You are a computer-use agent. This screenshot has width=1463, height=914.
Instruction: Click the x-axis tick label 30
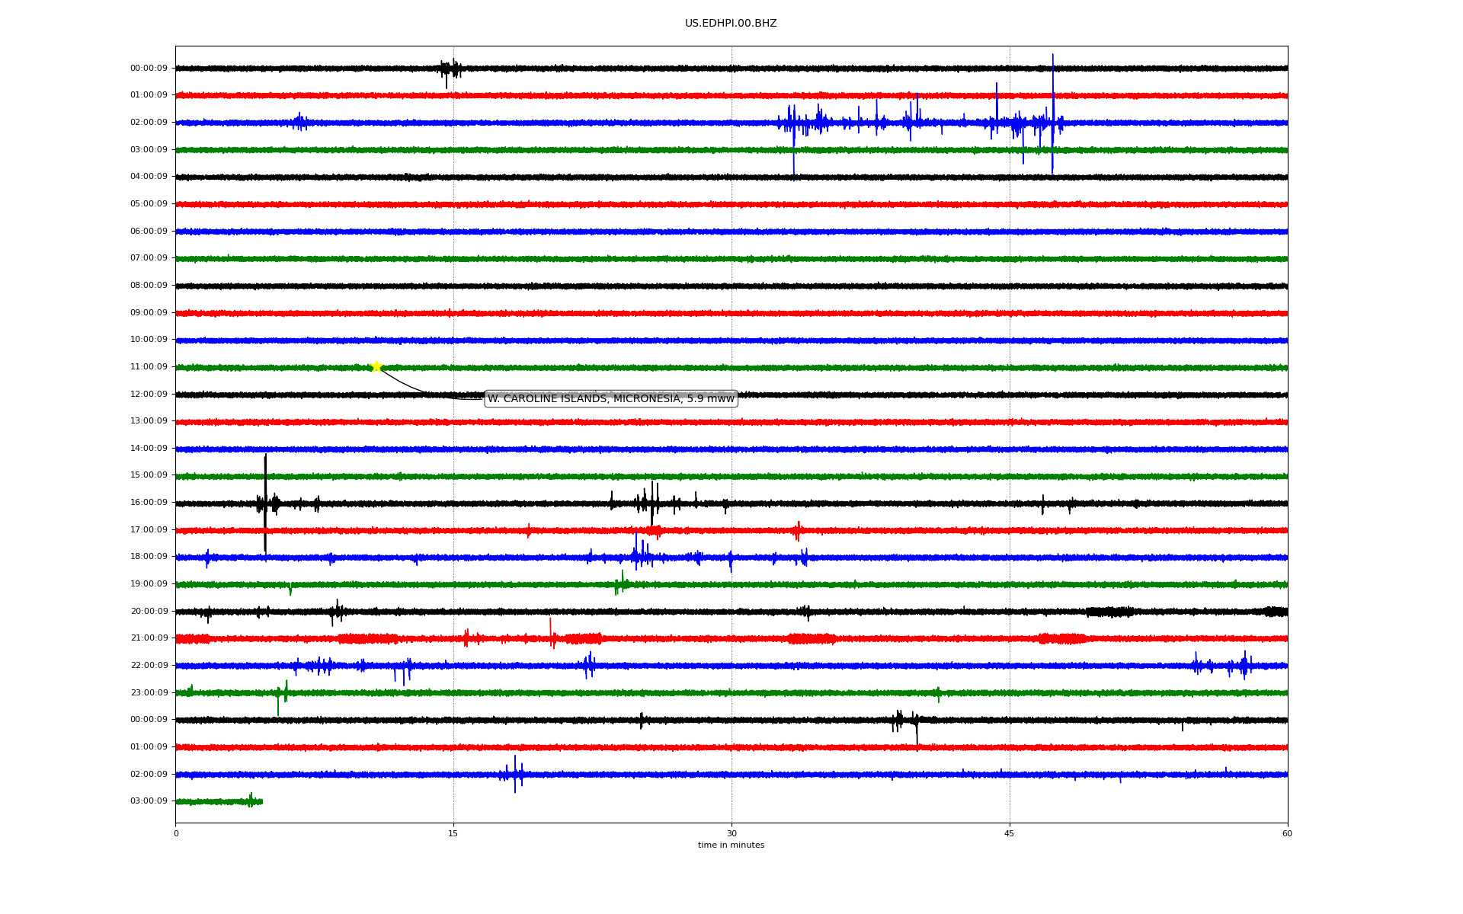[731, 833]
